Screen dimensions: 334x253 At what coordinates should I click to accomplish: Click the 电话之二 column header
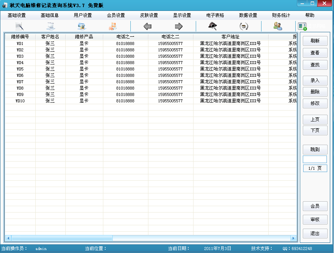pos(171,37)
